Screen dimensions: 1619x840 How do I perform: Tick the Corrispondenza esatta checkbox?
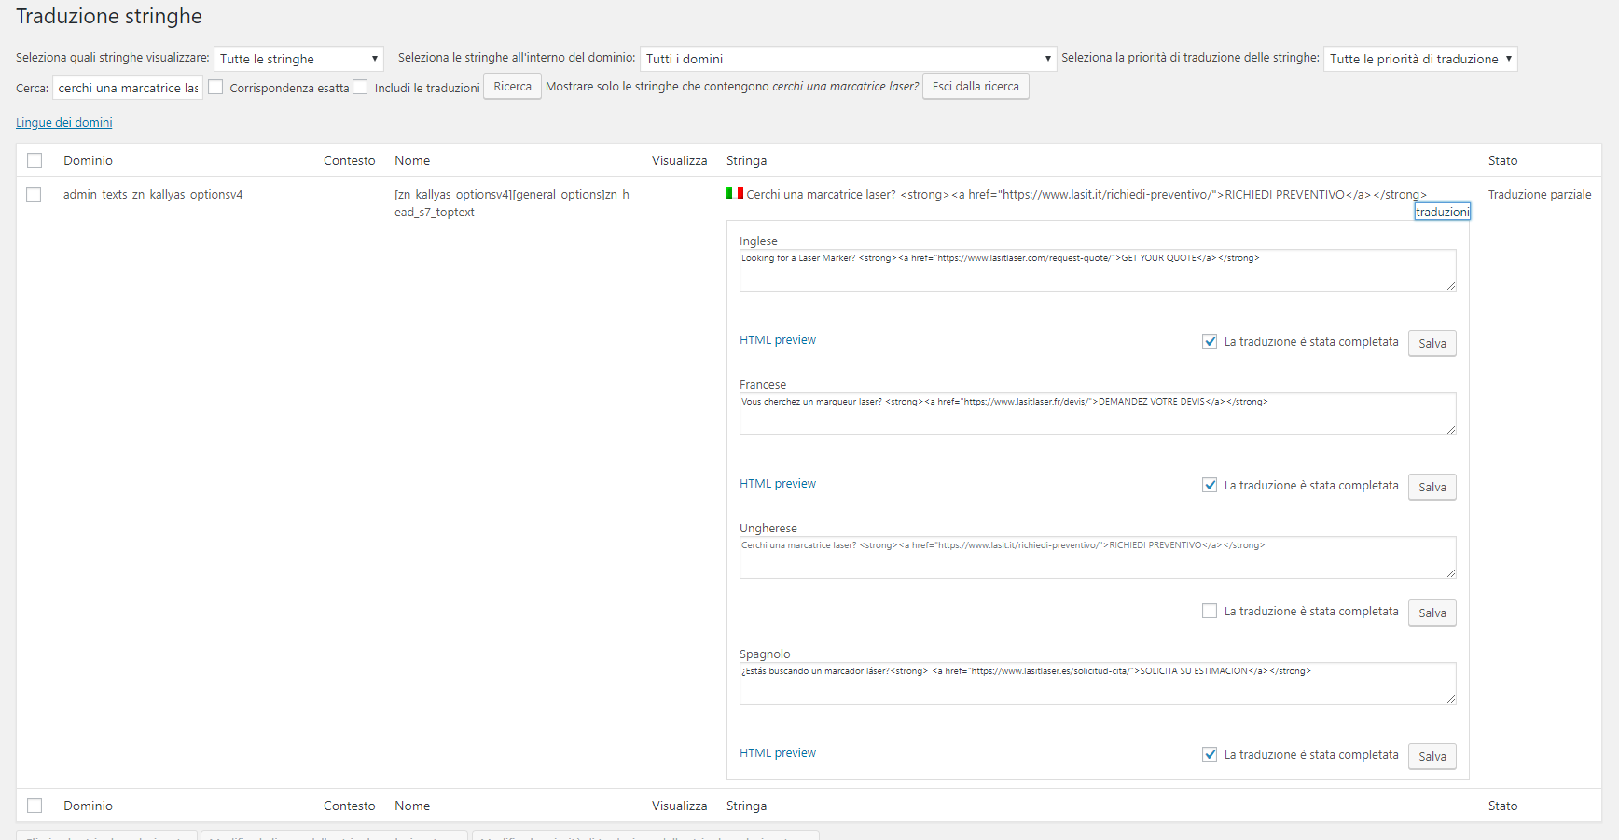coord(215,88)
